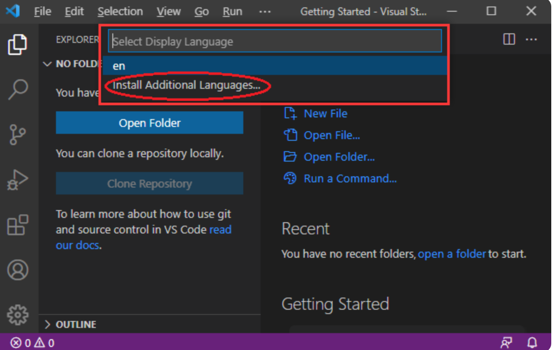Show hidden menus via the ellipsis
Viewport: 553px width, 350px height.
[265, 11]
